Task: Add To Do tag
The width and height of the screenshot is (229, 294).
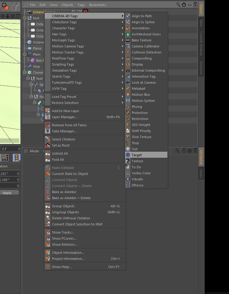Action: (x=146, y=167)
